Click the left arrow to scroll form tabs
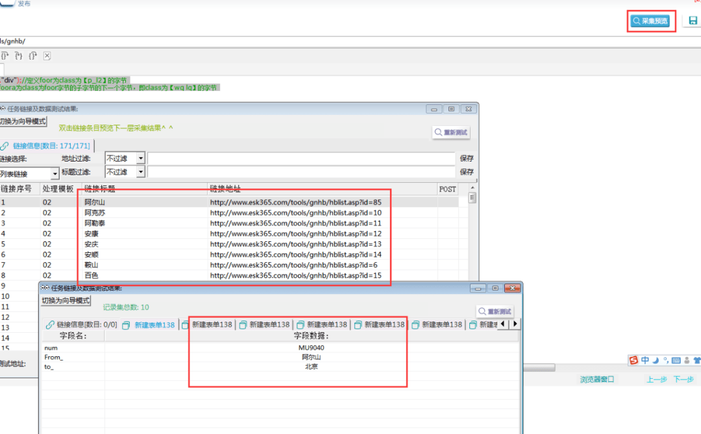701x434 pixels. point(503,324)
